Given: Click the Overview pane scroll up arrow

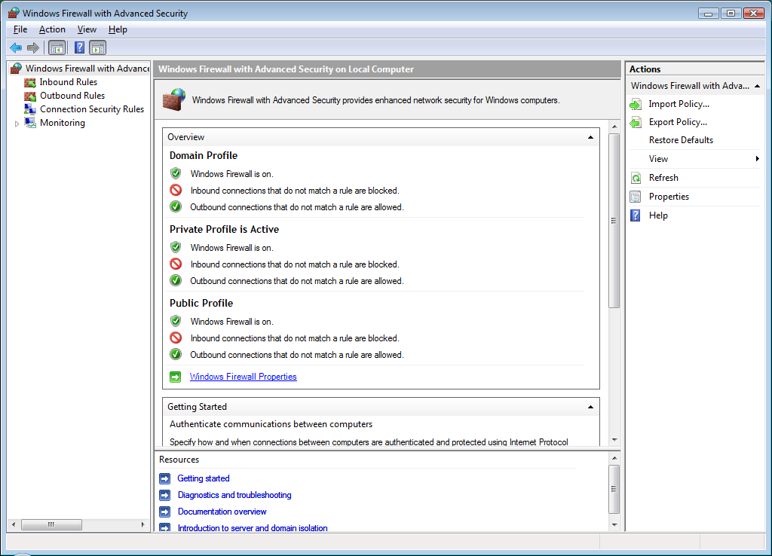Looking at the screenshot, I should (x=614, y=127).
